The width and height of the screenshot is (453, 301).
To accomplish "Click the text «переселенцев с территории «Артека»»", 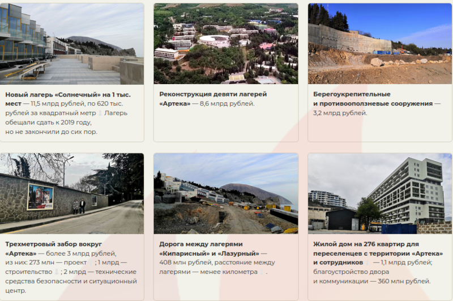I will (x=378, y=254).
